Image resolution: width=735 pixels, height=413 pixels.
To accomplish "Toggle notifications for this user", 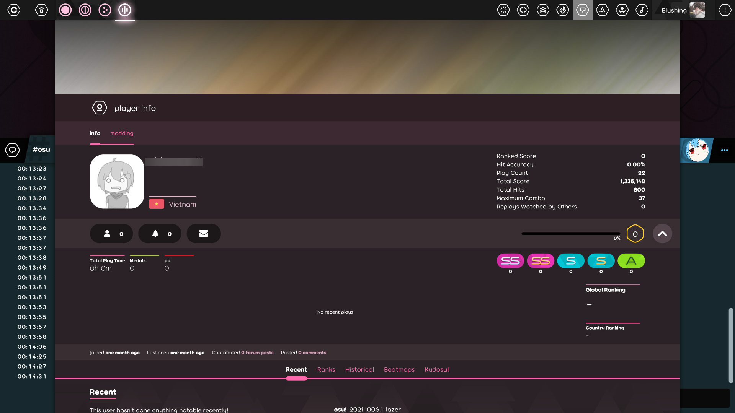I will tap(160, 233).
